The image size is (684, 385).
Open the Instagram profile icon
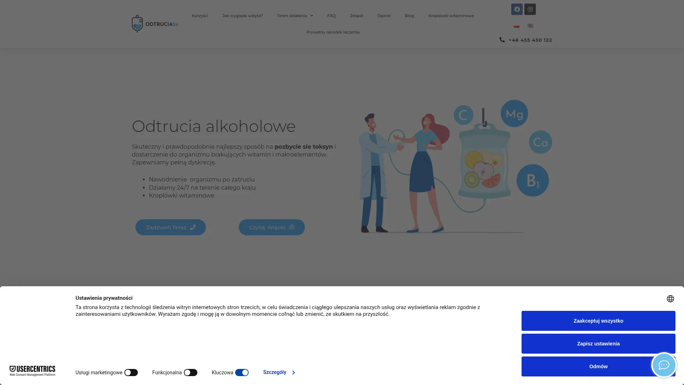point(530,9)
